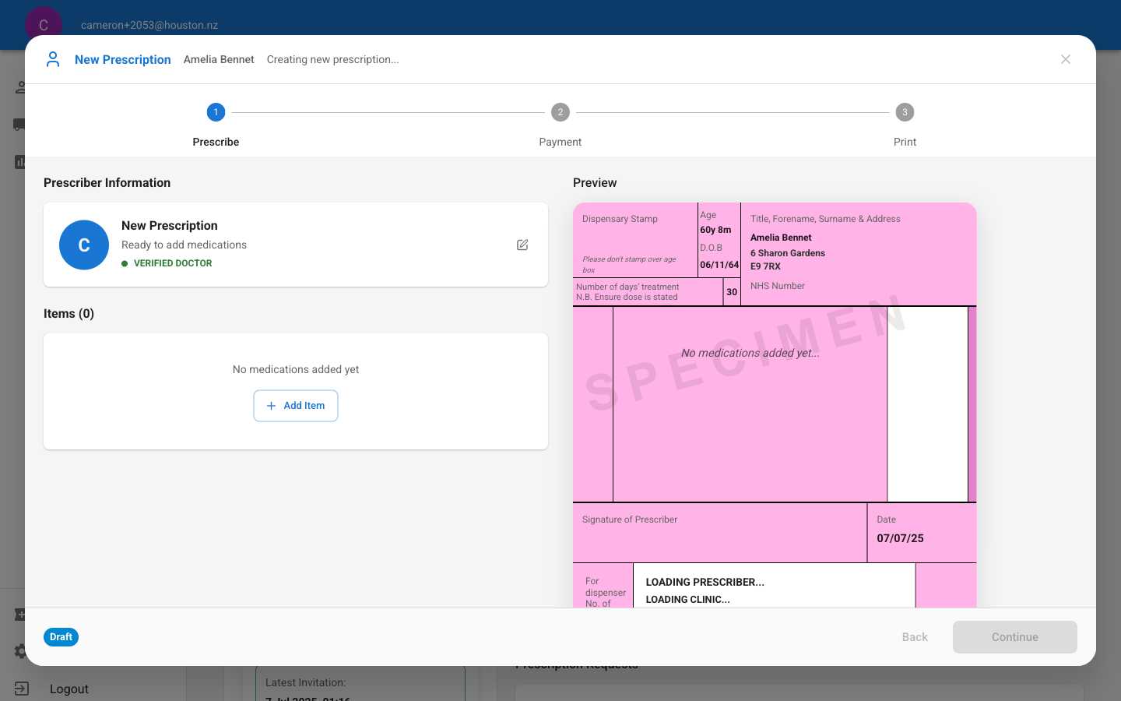1121x701 pixels.
Task: Click the postcode E9 7RX
Action: [x=765, y=266]
